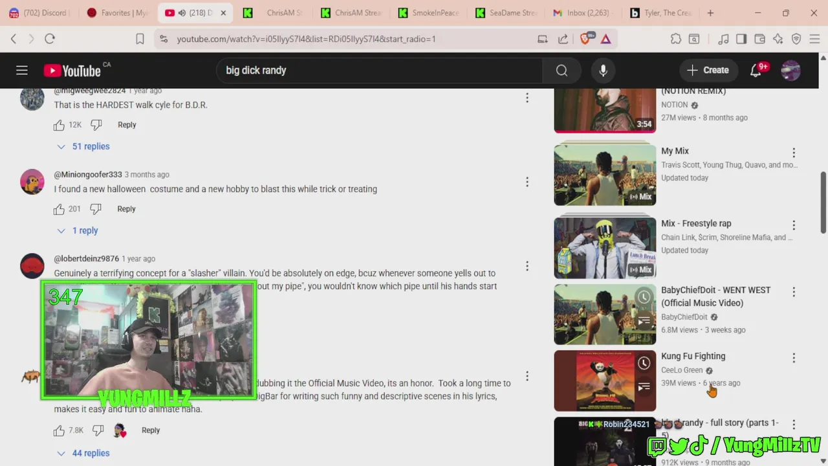Reply to Miniongoofer333 comment
Image resolution: width=828 pixels, height=466 pixels.
tap(126, 209)
